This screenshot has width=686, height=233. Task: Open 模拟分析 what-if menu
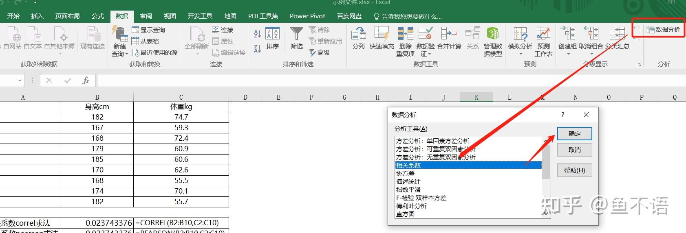pyautogui.click(x=520, y=41)
